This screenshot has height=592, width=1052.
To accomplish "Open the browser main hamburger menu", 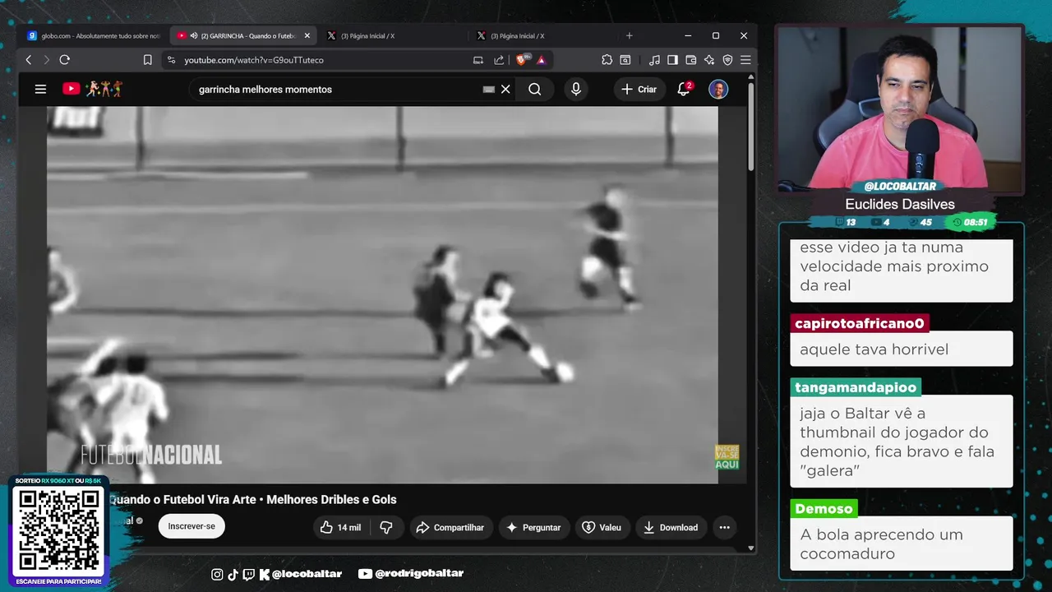I will click(x=745, y=60).
